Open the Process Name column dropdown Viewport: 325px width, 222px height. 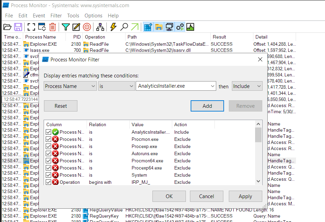70,86
